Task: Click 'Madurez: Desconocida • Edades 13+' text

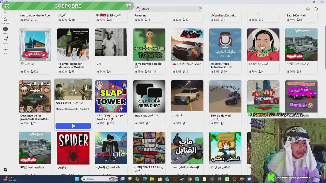Action: pyautogui.click(x=73, y=109)
